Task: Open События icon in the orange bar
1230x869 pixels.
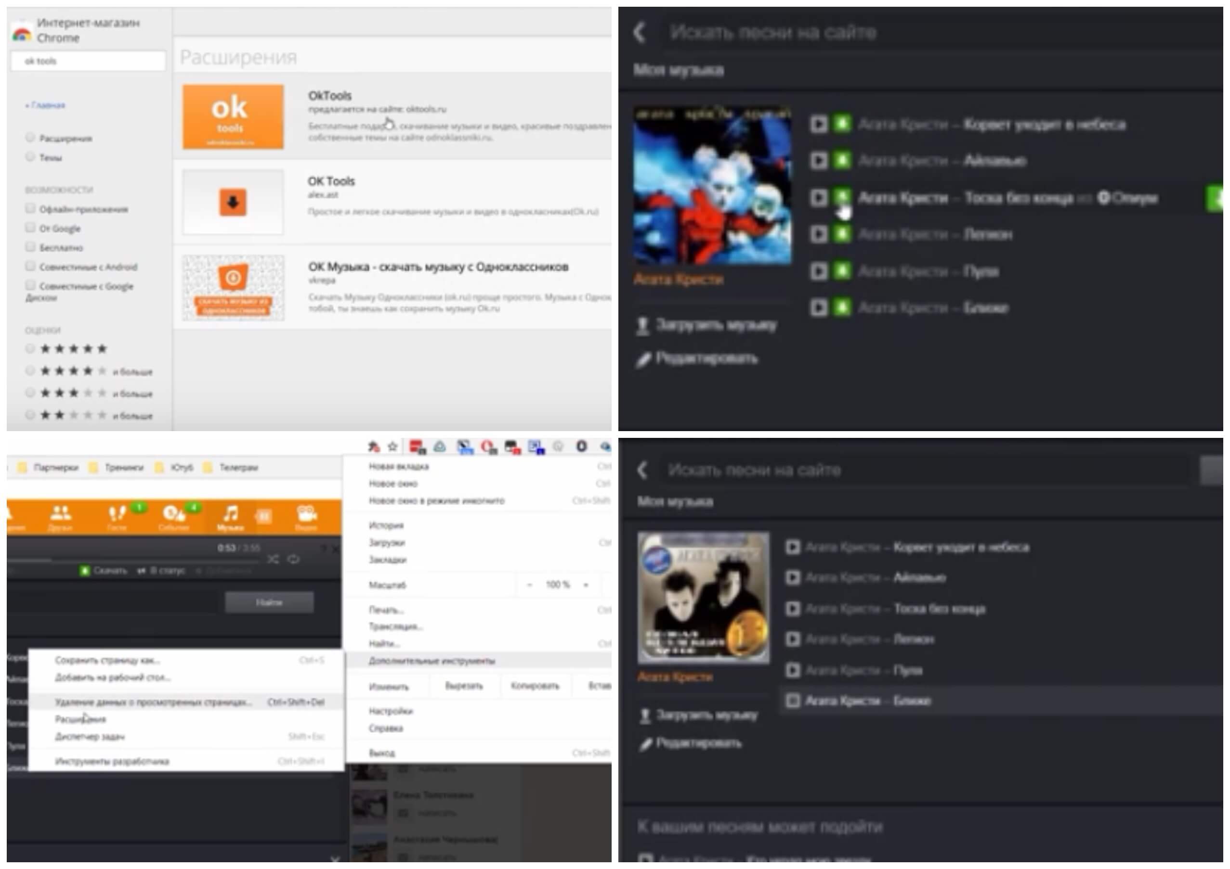Action: click(173, 517)
